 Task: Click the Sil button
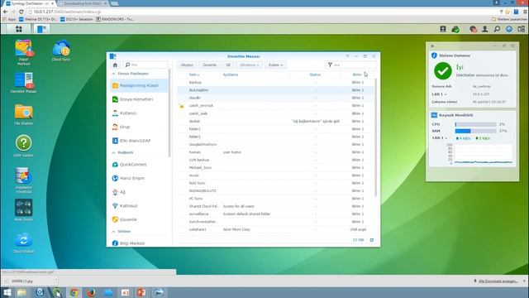[x=228, y=65]
